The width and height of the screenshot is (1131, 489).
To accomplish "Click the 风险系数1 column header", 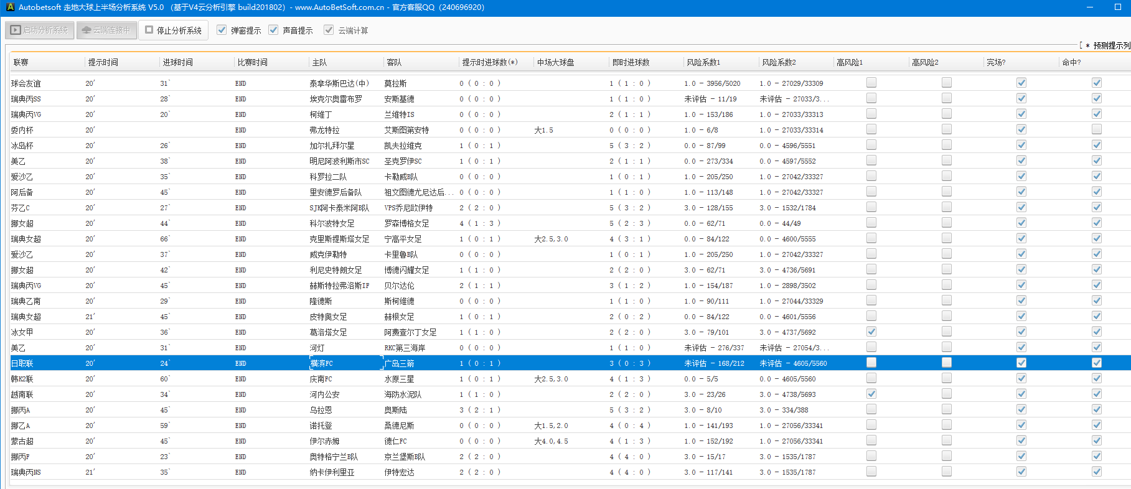I will pos(703,62).
